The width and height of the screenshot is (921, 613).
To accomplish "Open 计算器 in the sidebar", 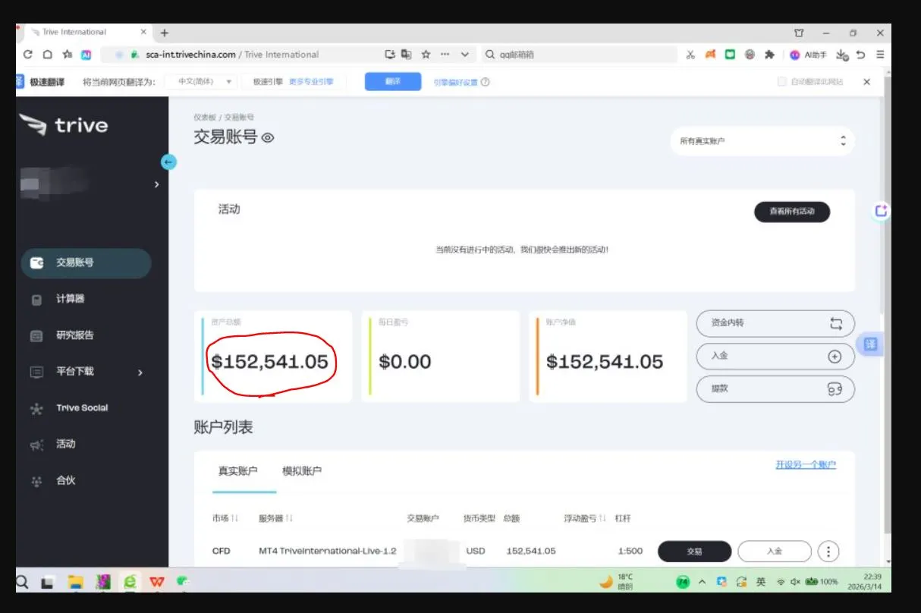I will [70, 299].
